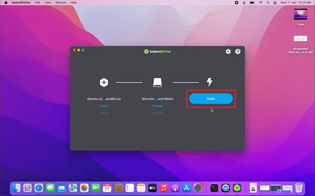Open Reminders from the dock

(x=130, y=188)
